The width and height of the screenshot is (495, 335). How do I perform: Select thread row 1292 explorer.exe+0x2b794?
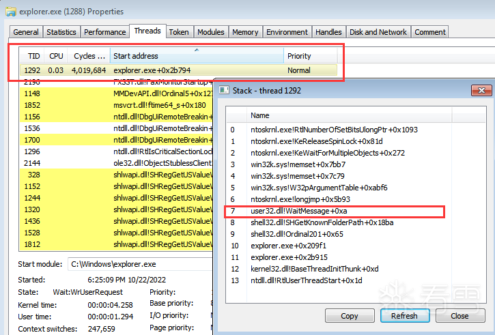179,70
